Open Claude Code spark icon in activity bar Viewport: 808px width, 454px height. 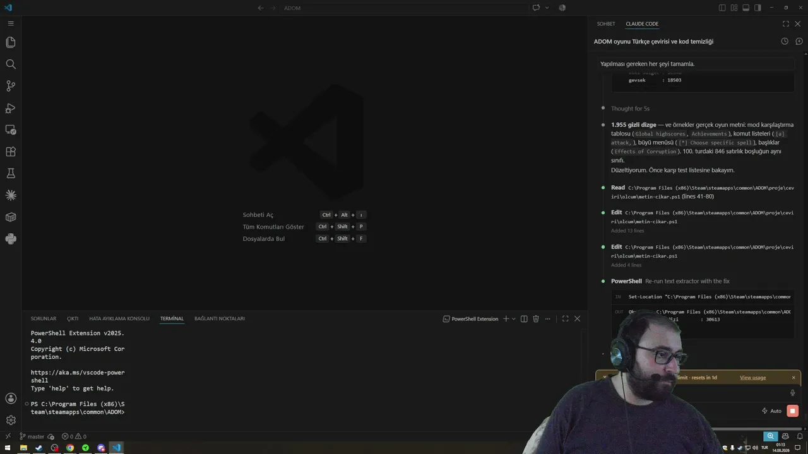11,195
